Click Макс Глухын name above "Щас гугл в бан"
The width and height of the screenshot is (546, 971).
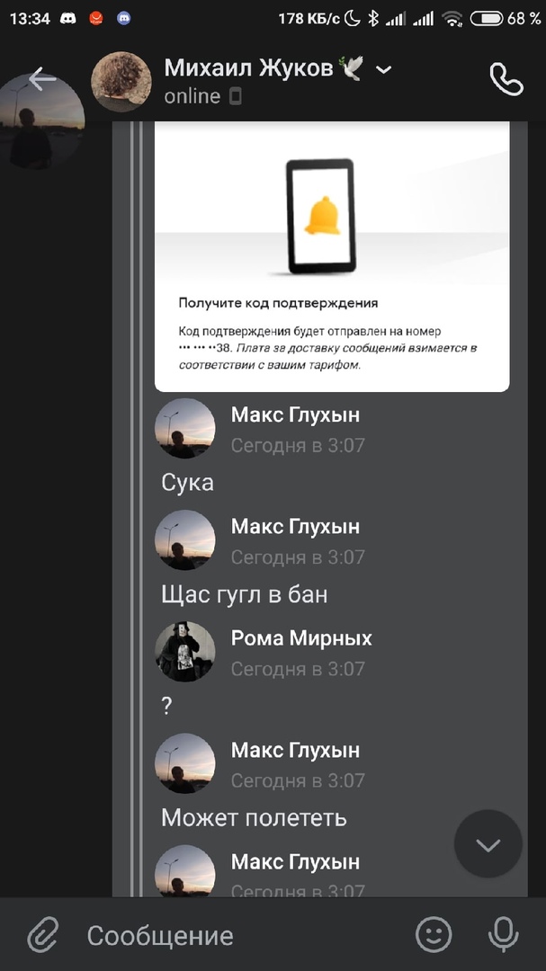(x=295, y=526)
